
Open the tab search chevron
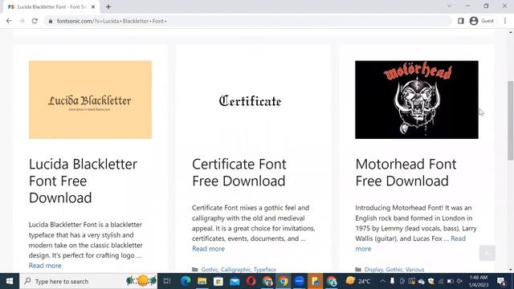click(450, 6)
